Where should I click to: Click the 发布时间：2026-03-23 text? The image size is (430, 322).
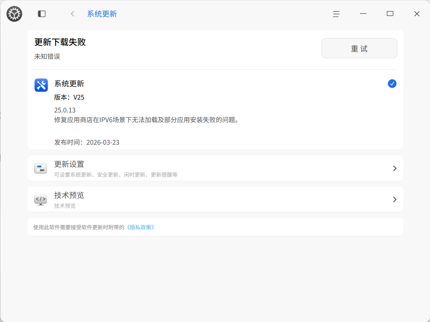click(87, 142)
